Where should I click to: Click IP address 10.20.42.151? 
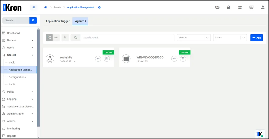142,61
